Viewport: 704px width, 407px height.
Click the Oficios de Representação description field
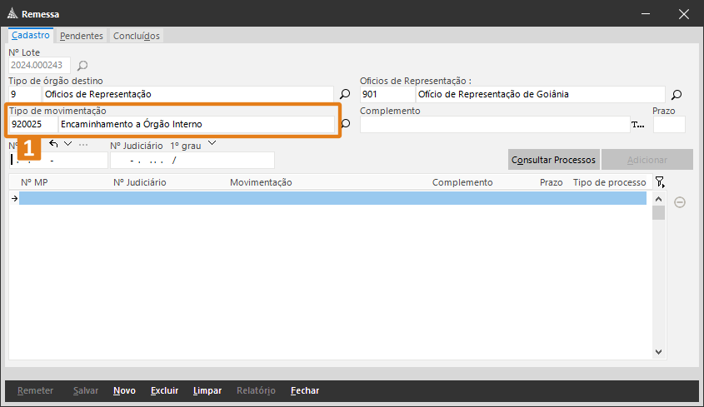pyautogui.click(x=188, y=94)
